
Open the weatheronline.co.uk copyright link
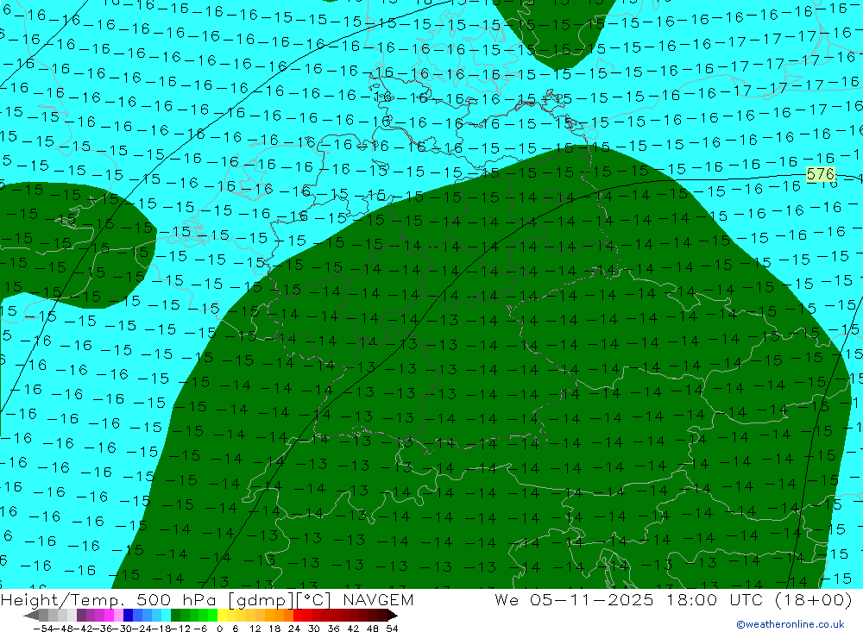tap(791, 624)
